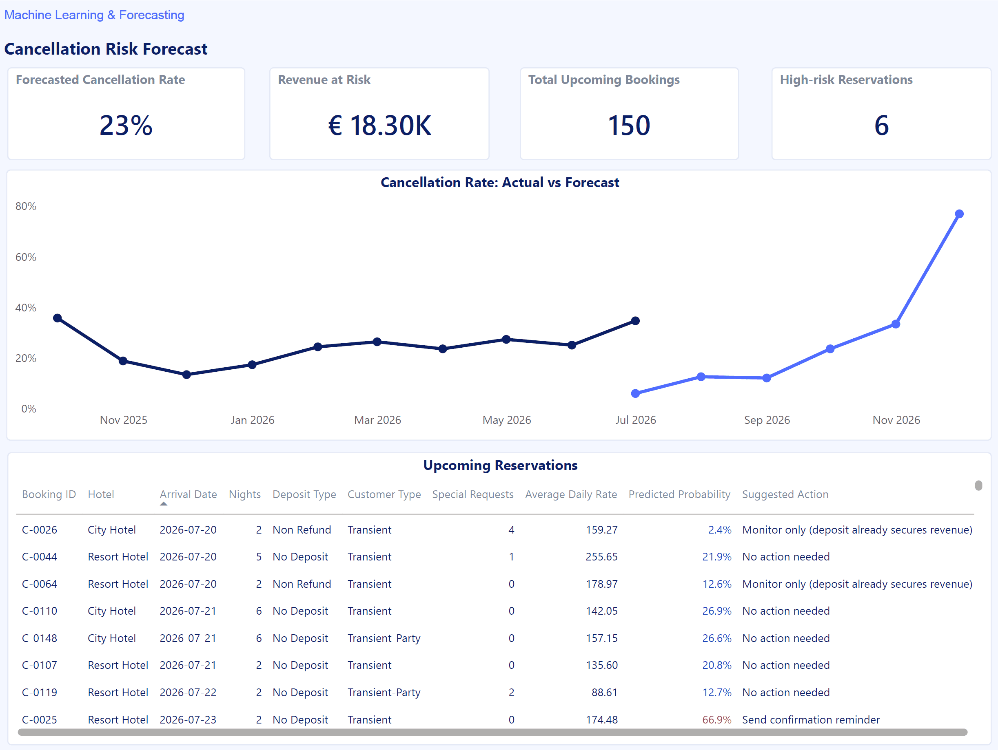Select booking ID C-0148 cell

click(x=40, y=638)
